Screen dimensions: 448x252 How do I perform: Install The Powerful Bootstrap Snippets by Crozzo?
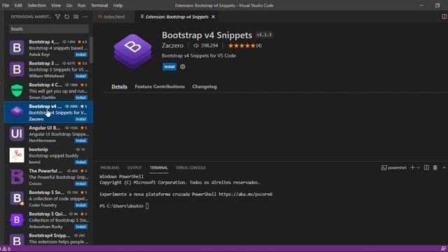81,183
